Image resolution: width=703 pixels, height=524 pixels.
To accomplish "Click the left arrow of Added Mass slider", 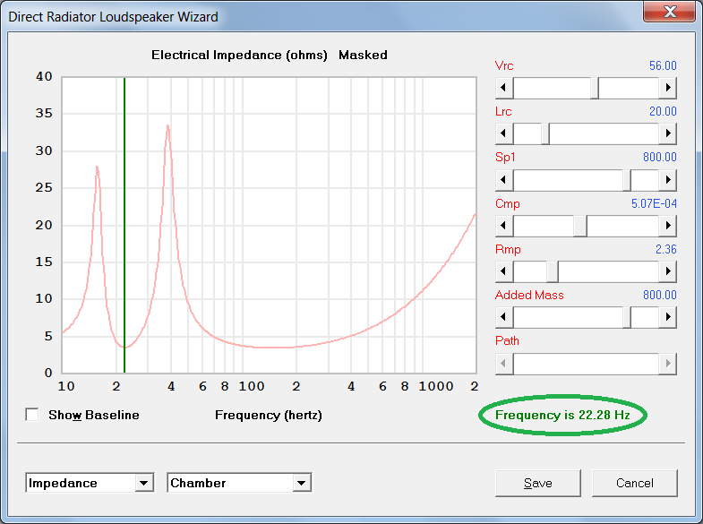I will point(504,317).
